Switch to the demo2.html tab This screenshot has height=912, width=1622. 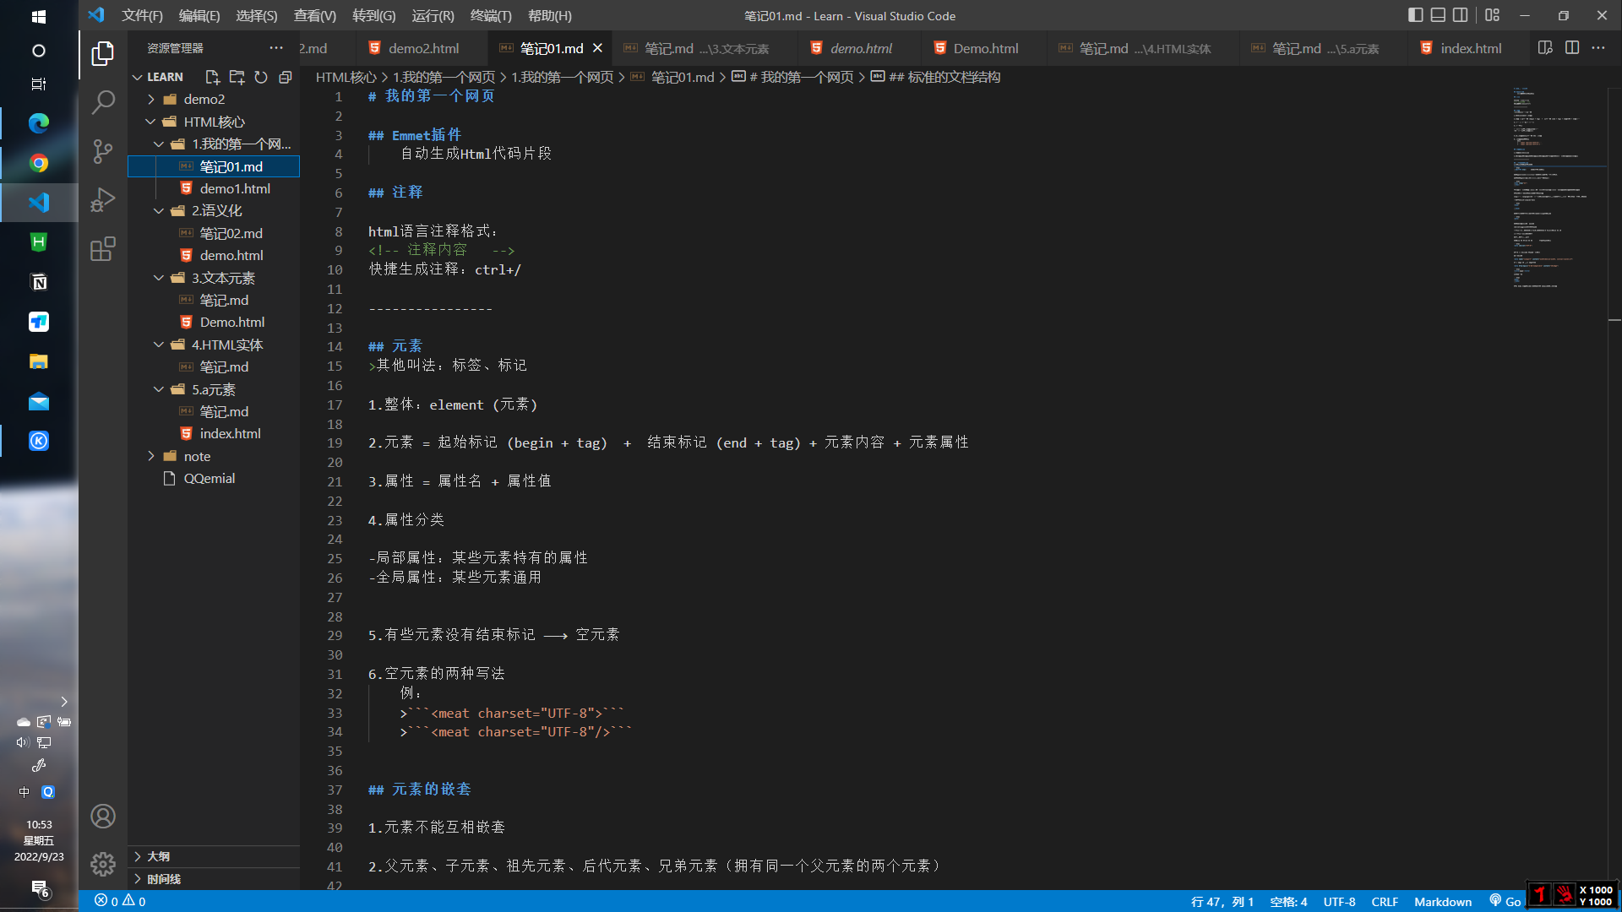[423, 48]
